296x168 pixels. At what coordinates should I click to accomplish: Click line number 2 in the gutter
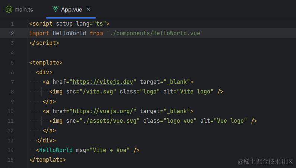pos(12,33)
